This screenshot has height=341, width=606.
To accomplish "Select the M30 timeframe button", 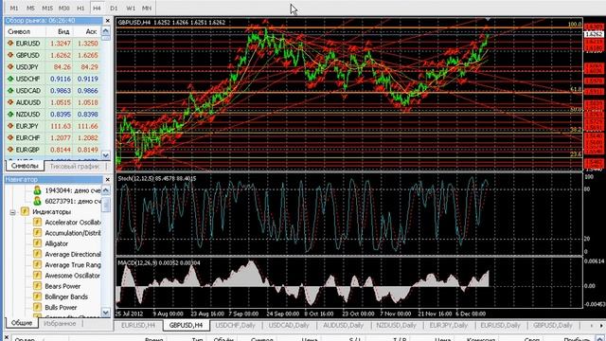I will point(63,8).
